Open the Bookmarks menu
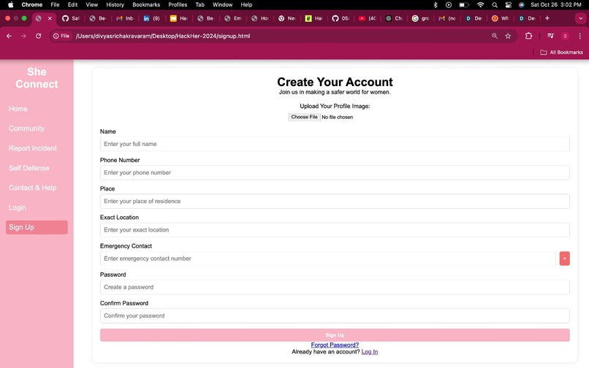The width and height of the screenshot is (589, 368). [146, 4]
